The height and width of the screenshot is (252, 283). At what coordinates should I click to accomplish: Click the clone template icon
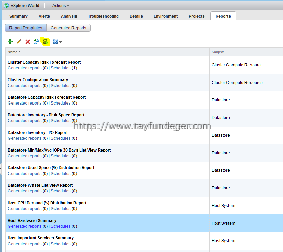tap(36, 42)
